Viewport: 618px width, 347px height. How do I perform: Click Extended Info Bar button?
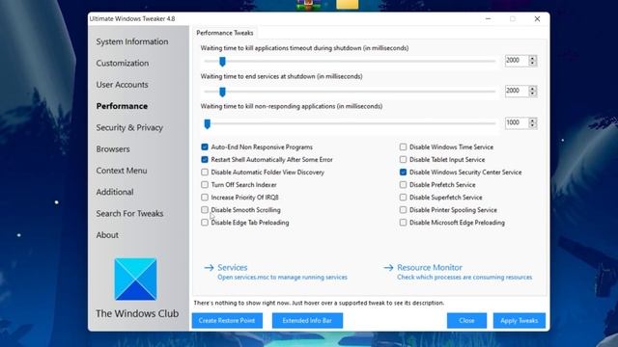coord(307,321)
